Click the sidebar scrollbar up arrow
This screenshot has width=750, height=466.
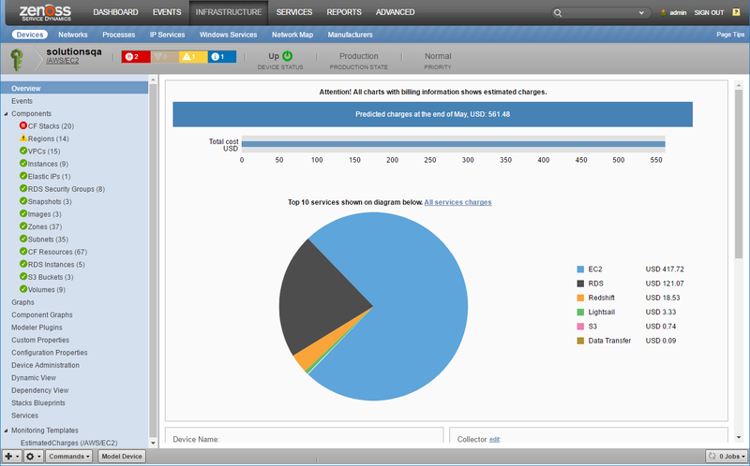[x=153, y=80]
